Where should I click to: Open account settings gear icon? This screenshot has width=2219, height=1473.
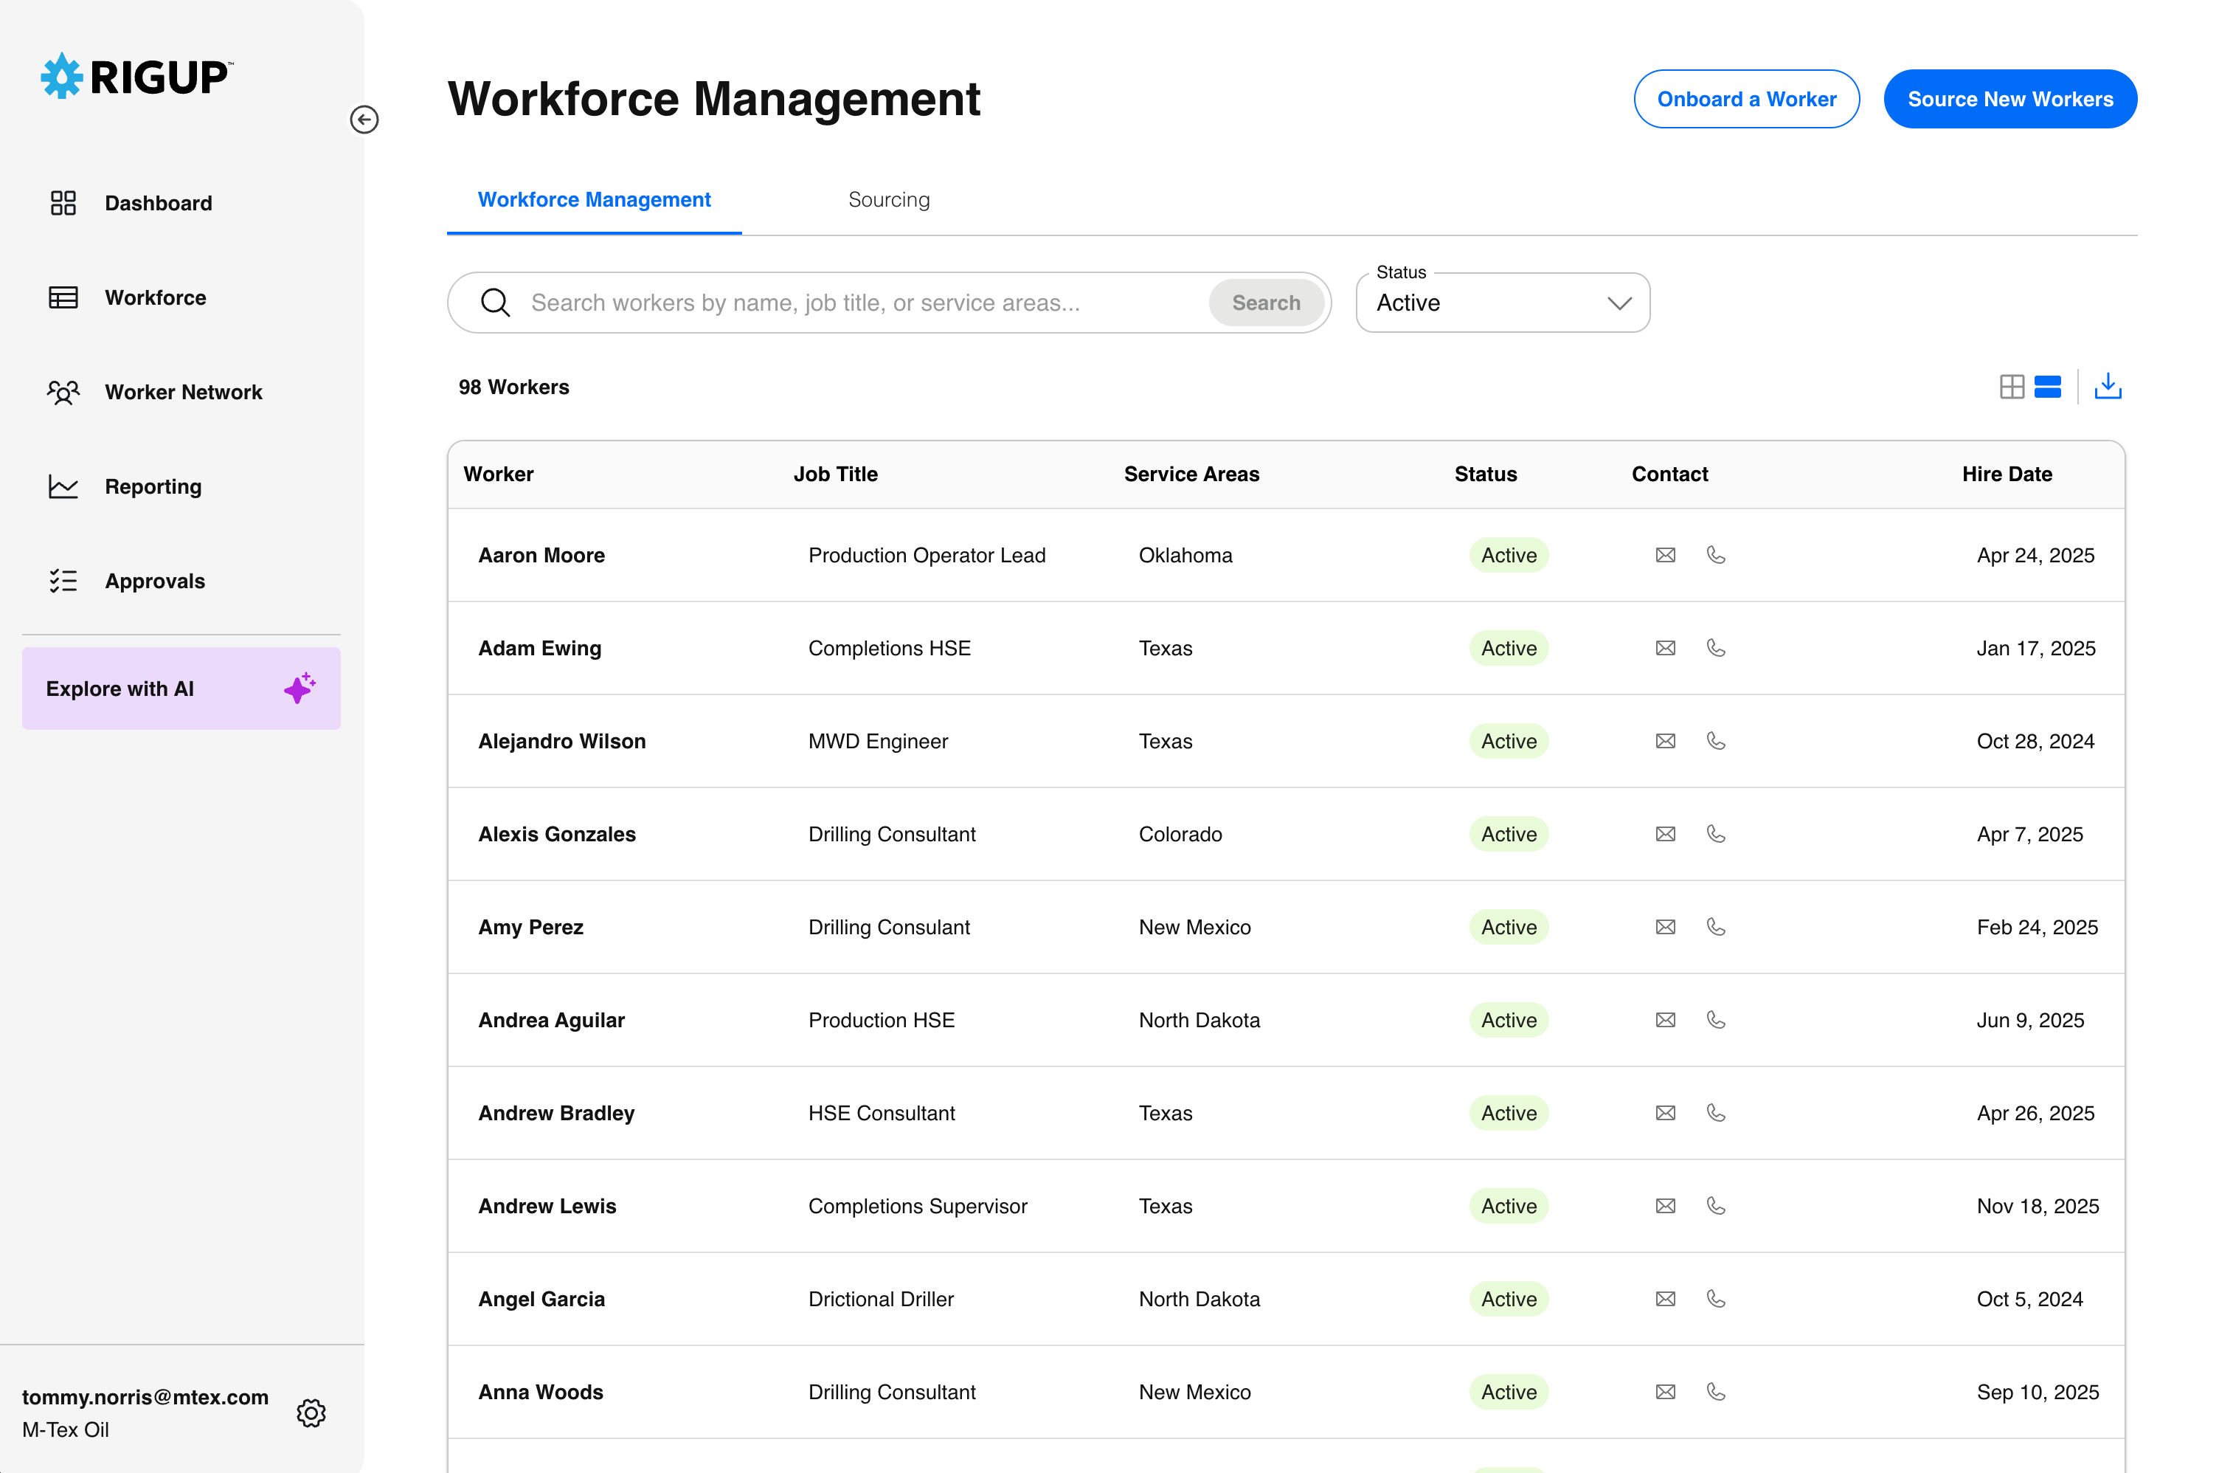311,1413
